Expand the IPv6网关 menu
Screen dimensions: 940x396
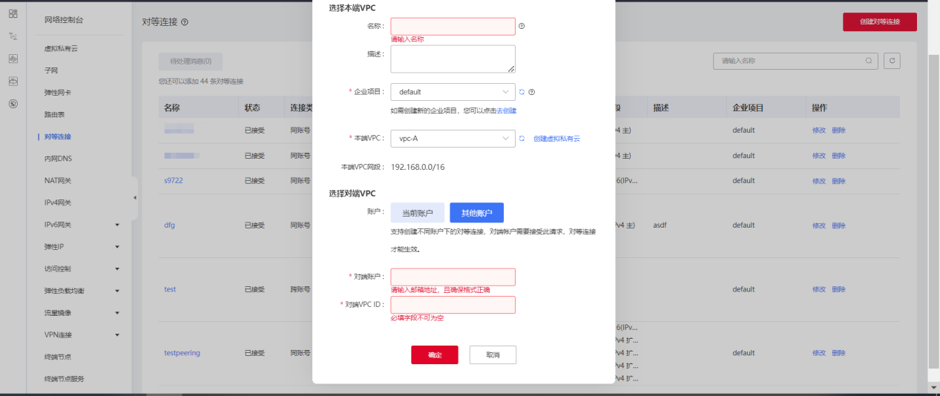[117, 225]
